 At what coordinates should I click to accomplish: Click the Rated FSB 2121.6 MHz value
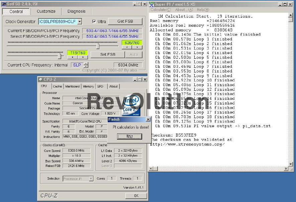click(x=77, y=166)
